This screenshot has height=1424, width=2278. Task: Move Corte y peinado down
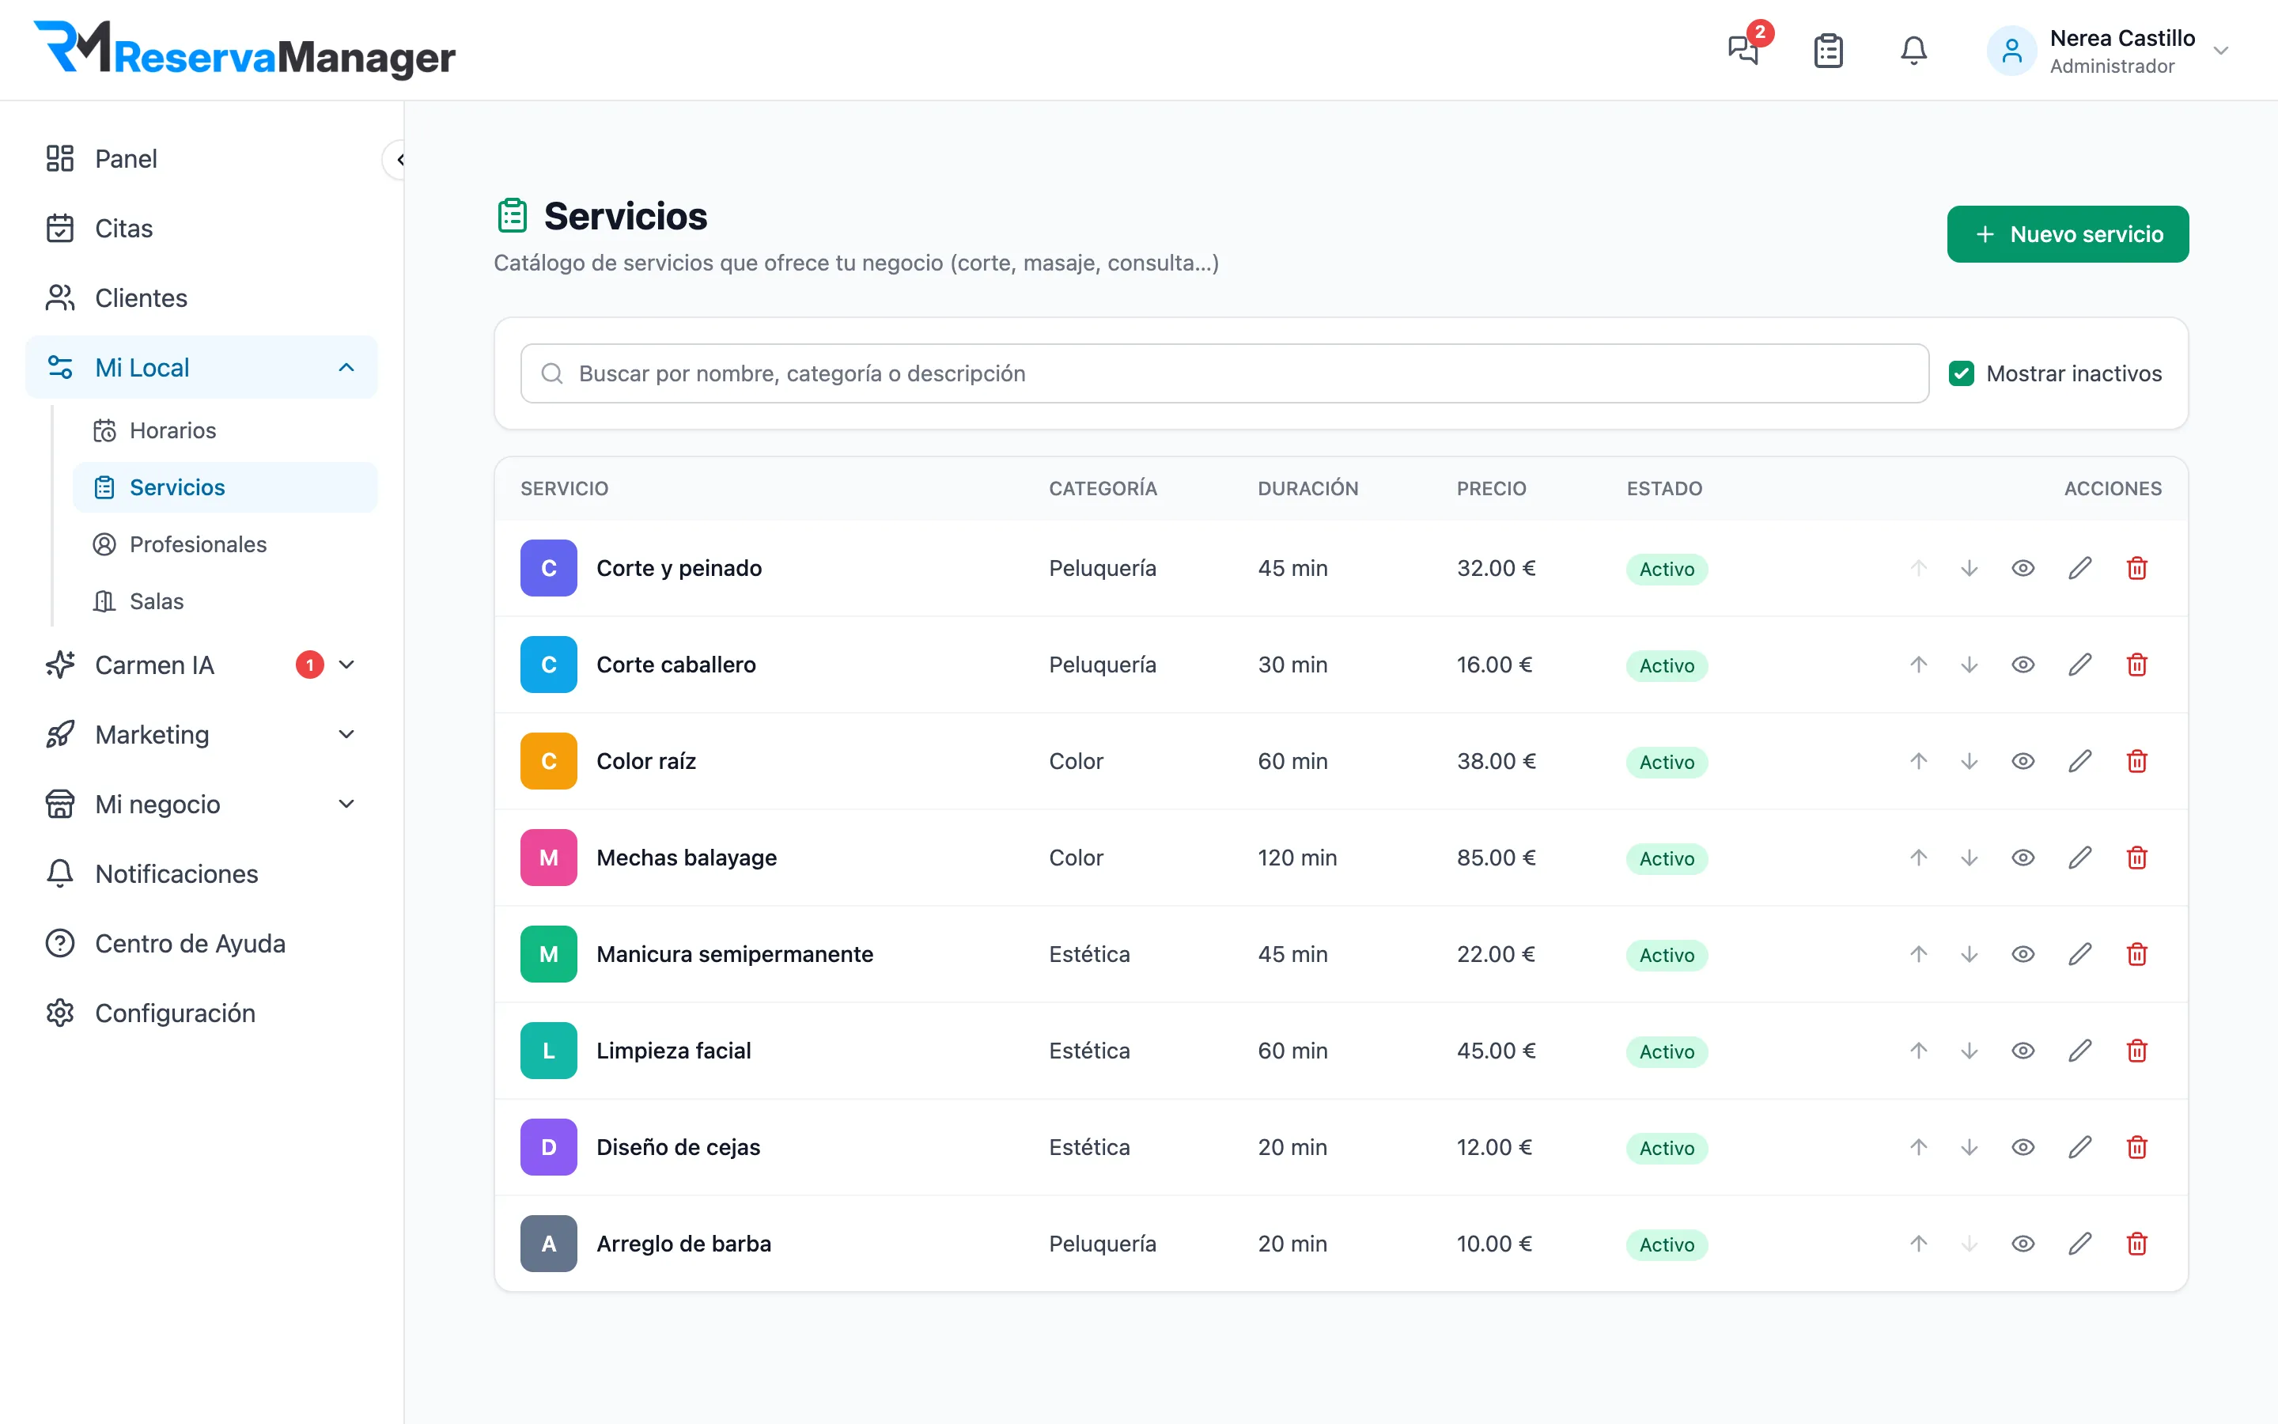point(1970,568)
